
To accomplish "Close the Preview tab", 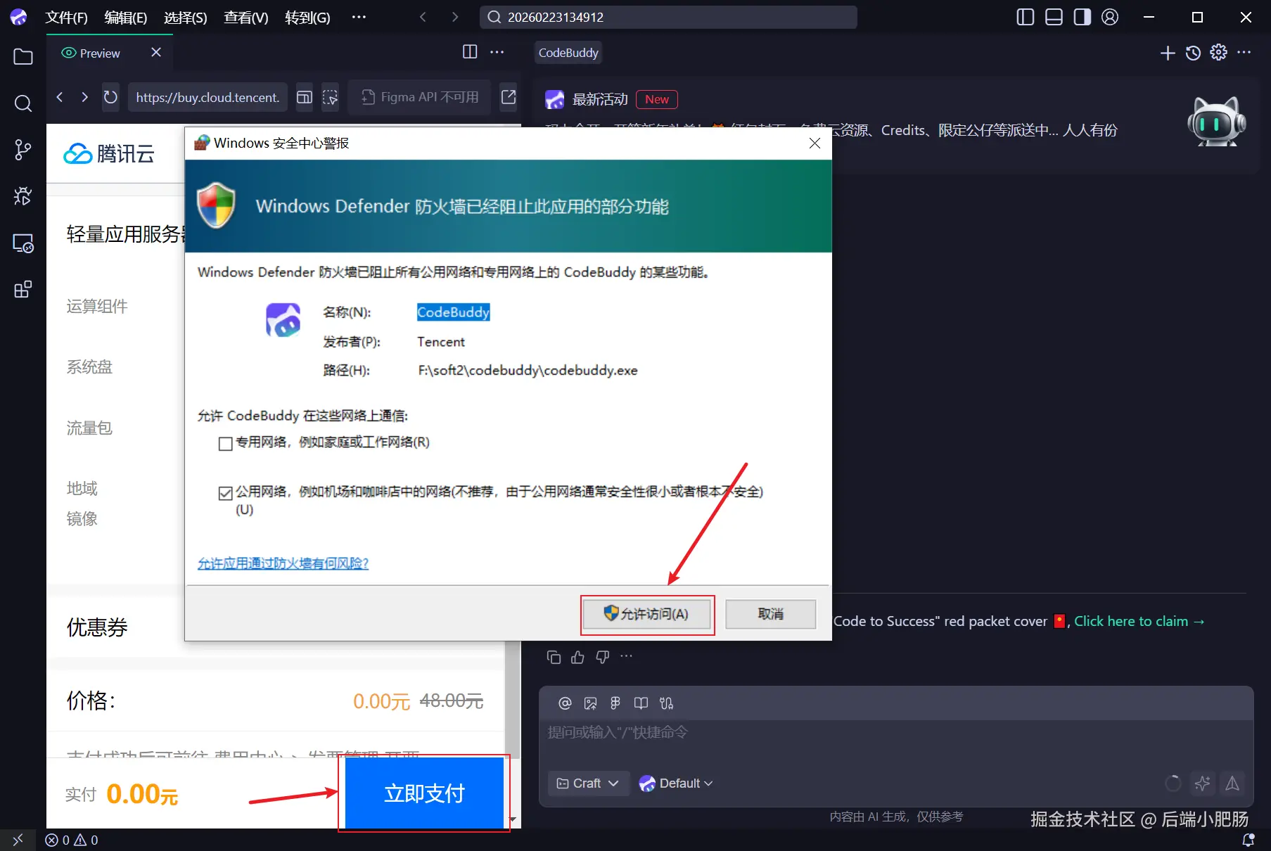I will pyautogui.click(x=156, y=52).
